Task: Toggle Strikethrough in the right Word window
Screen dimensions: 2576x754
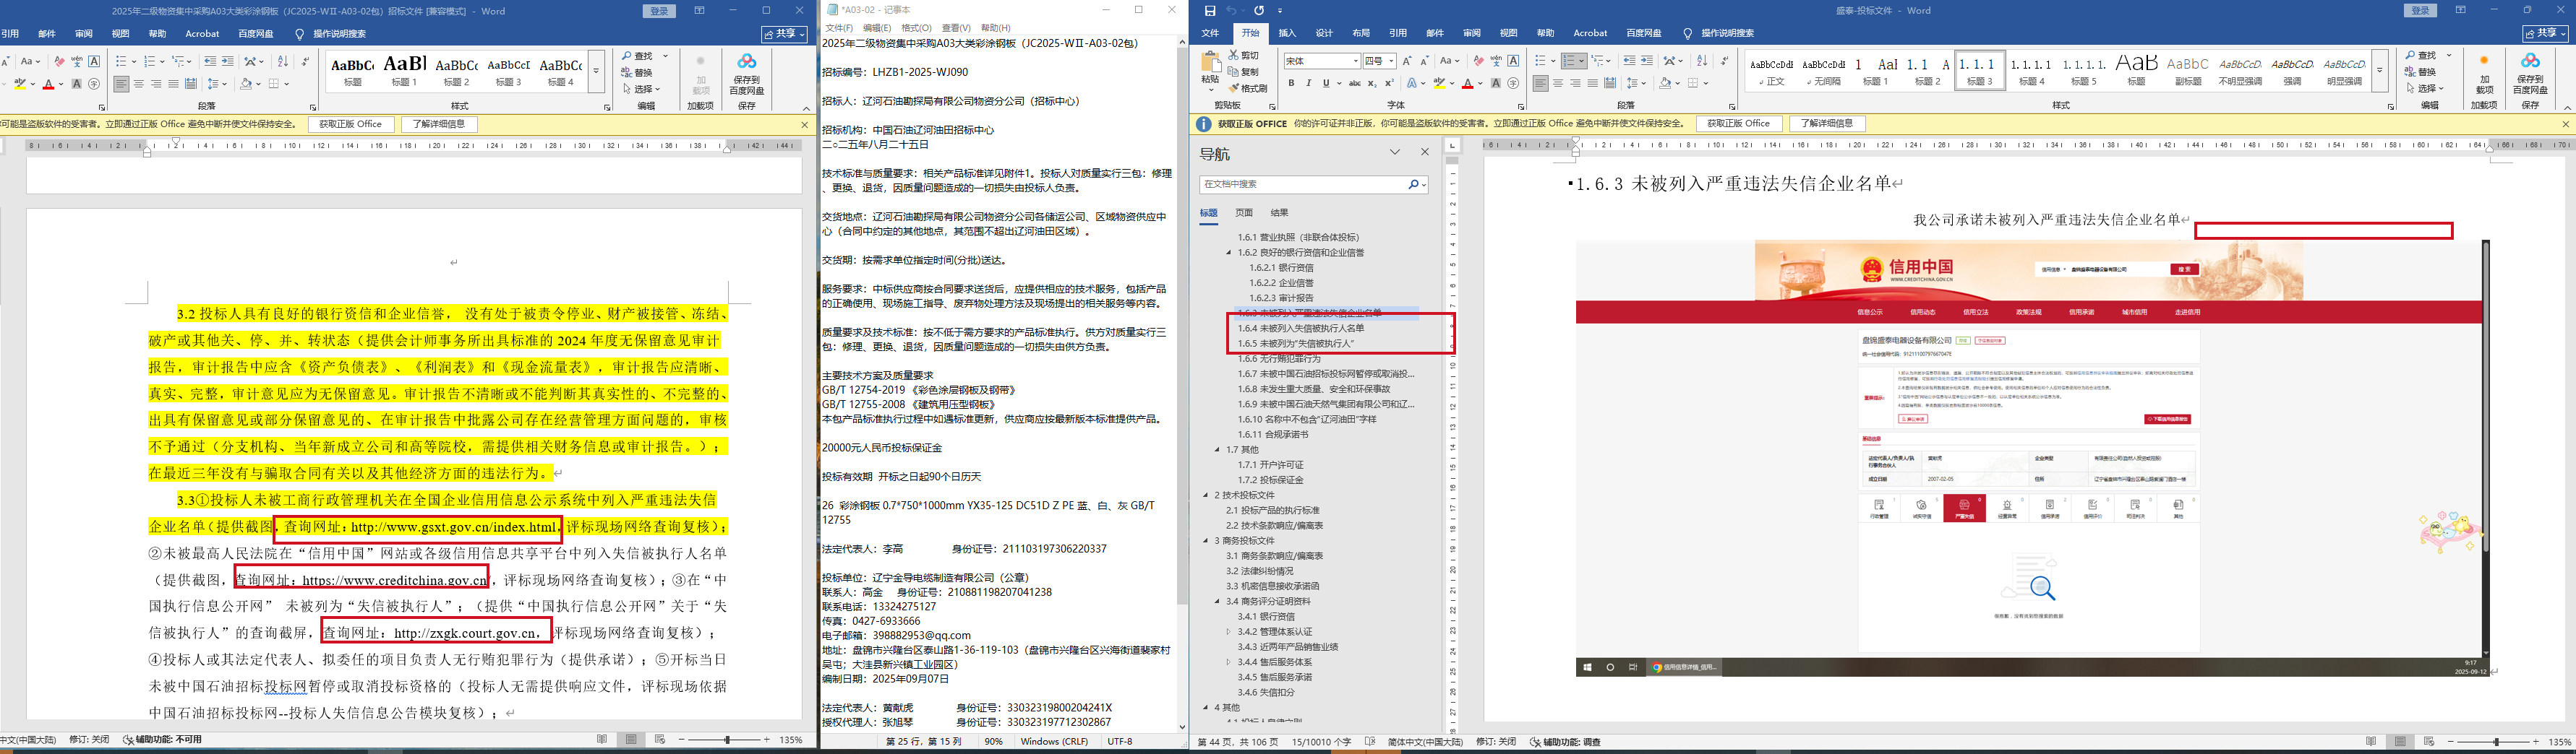Action: click(x=1354, y=83)
